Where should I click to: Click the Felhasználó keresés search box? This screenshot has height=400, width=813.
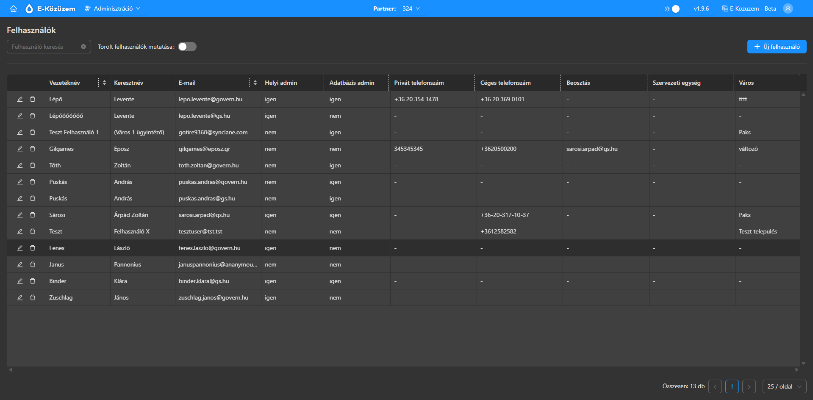(44, 47)
